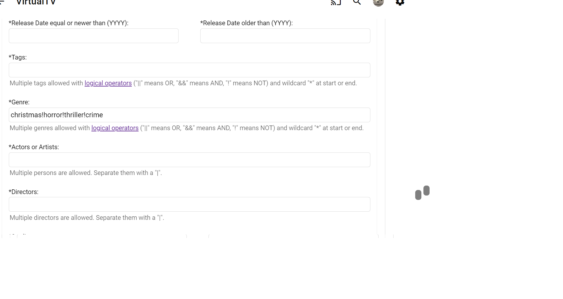
Task: Focus the Actors or Artists input
Action: coord(189,160)
